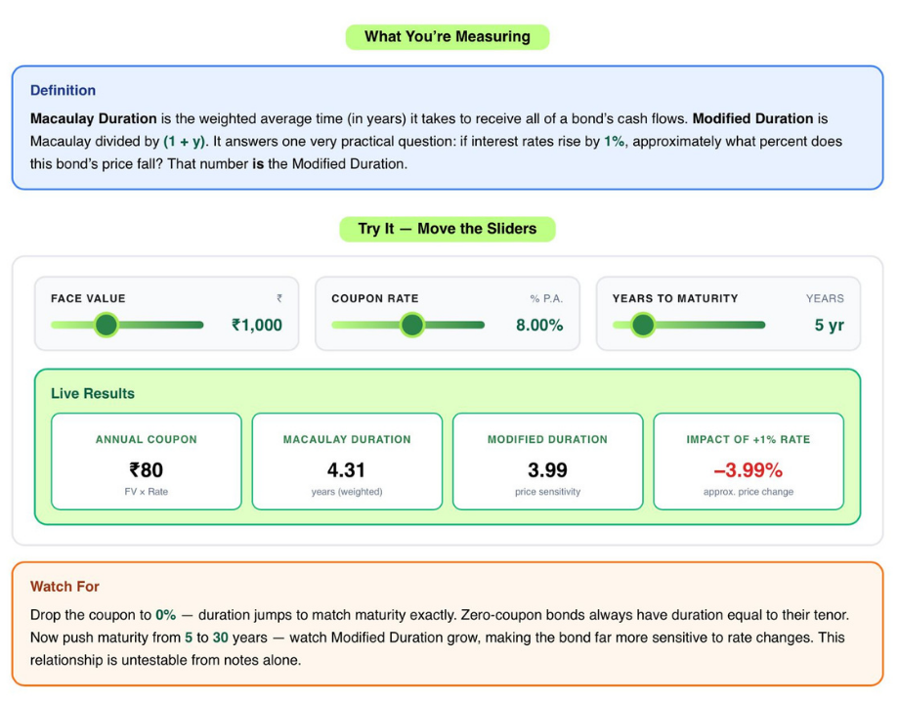Viewport: 899px width, 704px height.
Task: Click the COUPON RATE label
Action: coord(375,298)
